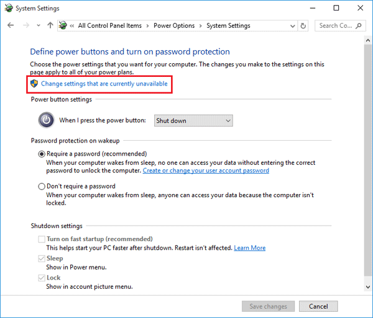Click the refresh button in address bar
373x318 pixels.
(x=303, y=26)
